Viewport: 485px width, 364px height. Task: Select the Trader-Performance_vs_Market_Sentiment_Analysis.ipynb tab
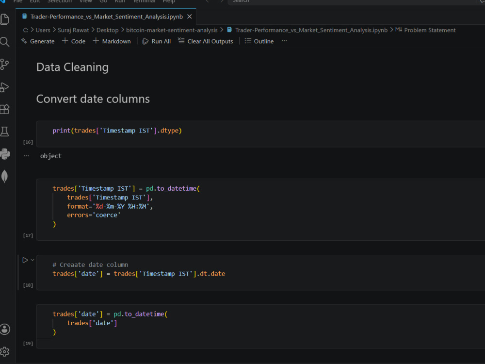pos(107,17)
